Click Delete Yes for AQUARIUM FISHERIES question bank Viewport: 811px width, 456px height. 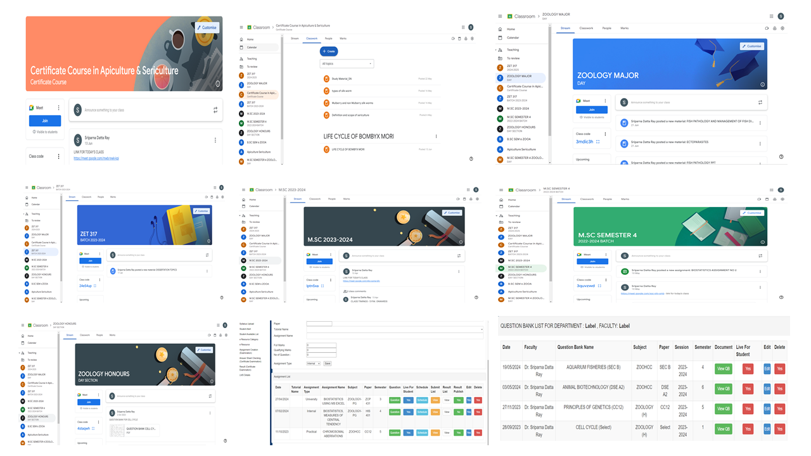coord(779,368)
